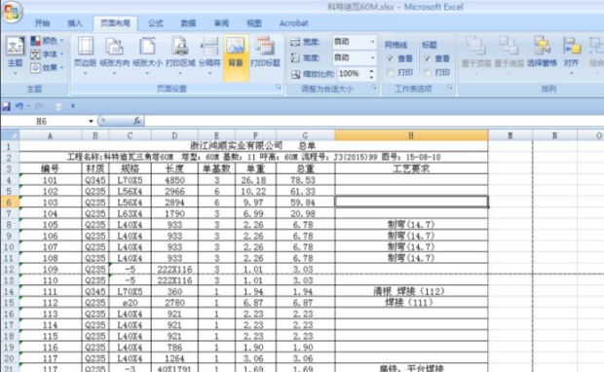Click the header cell 工艺要求

[411, 168]
